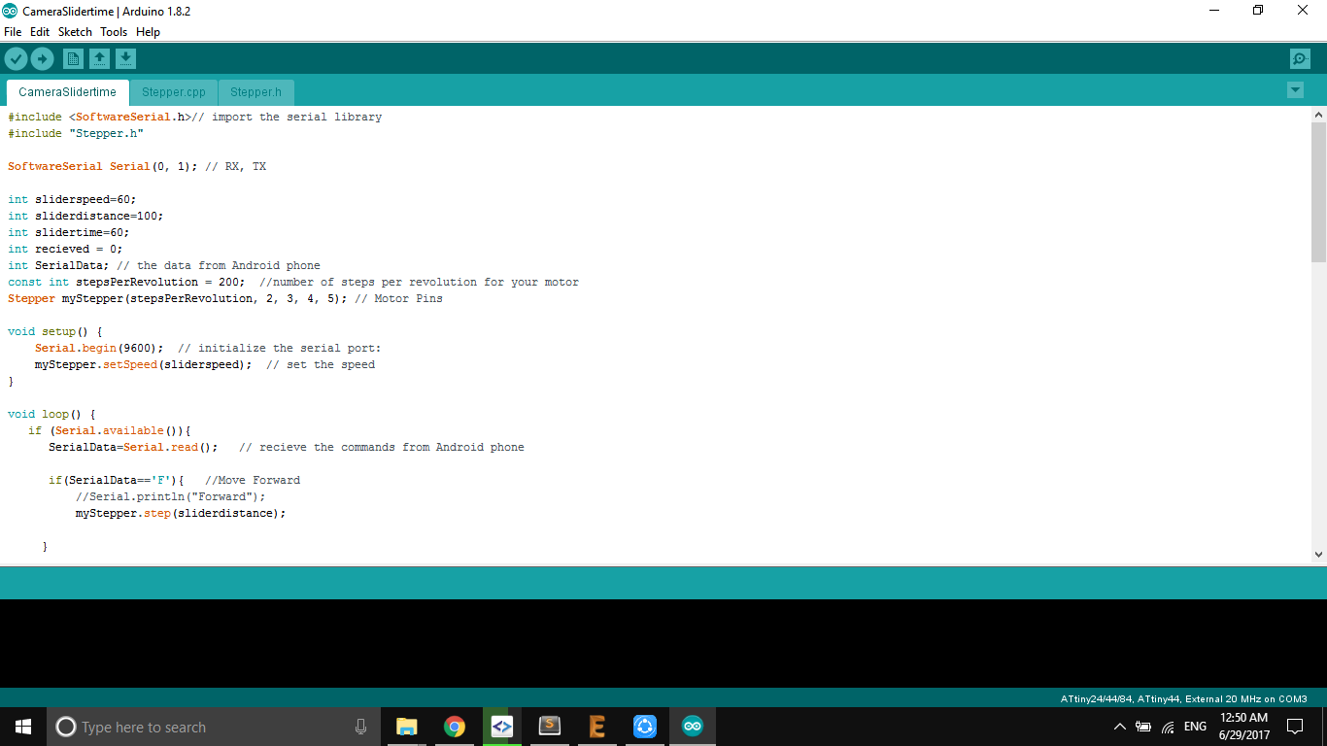This screenshot has height=746, width=1327.
Task: Click the Verify sketch checkmark icon
Action: click(x=16, y=59)
